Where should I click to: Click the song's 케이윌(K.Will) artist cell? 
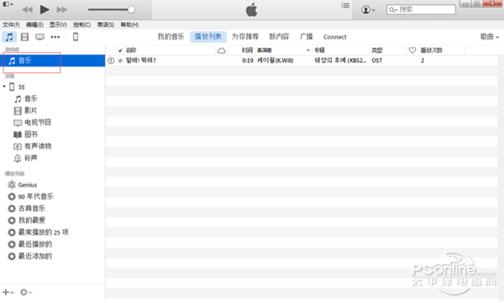276,60
